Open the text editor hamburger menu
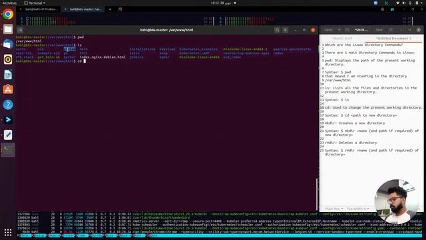The image size is (426, 240). point(391,29)
